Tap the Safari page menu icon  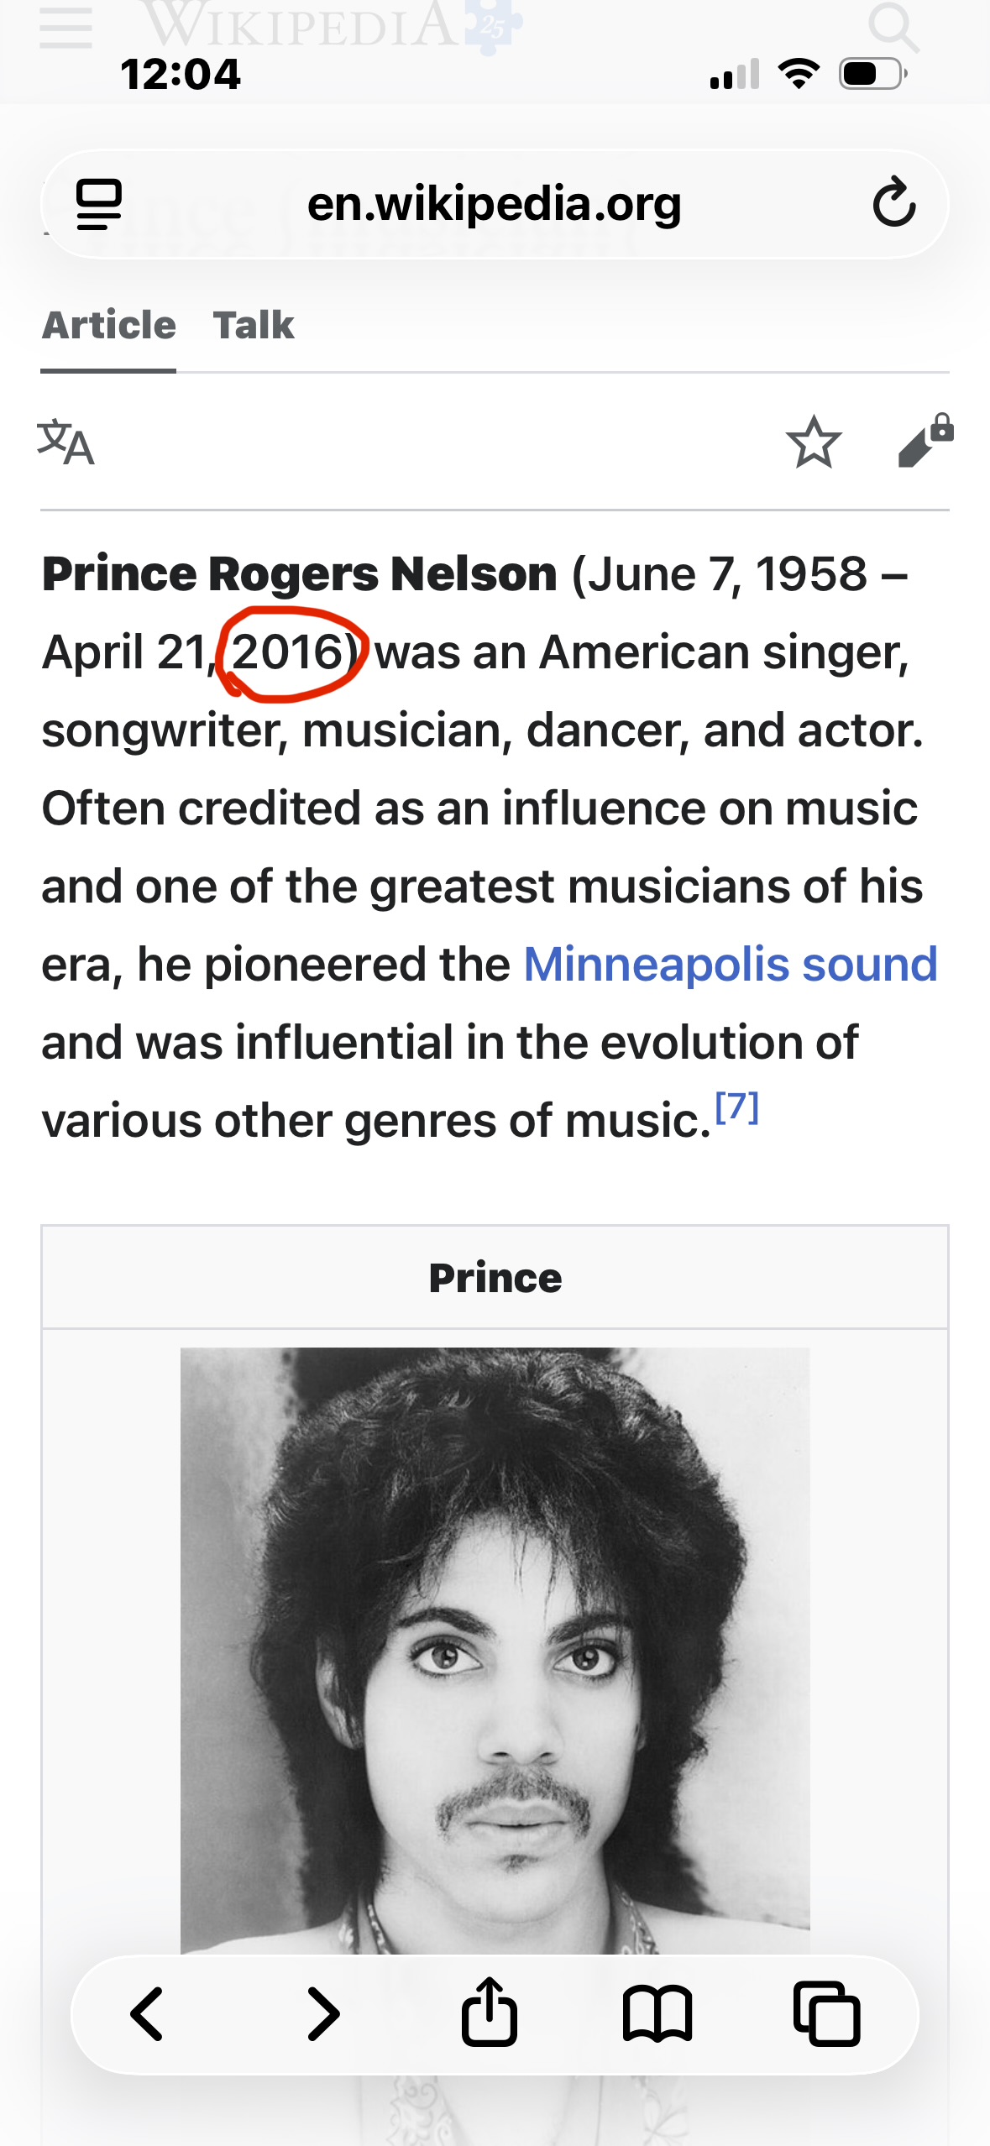click(99, 204)
